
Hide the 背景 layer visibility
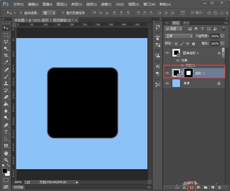[x=167, y=83]
